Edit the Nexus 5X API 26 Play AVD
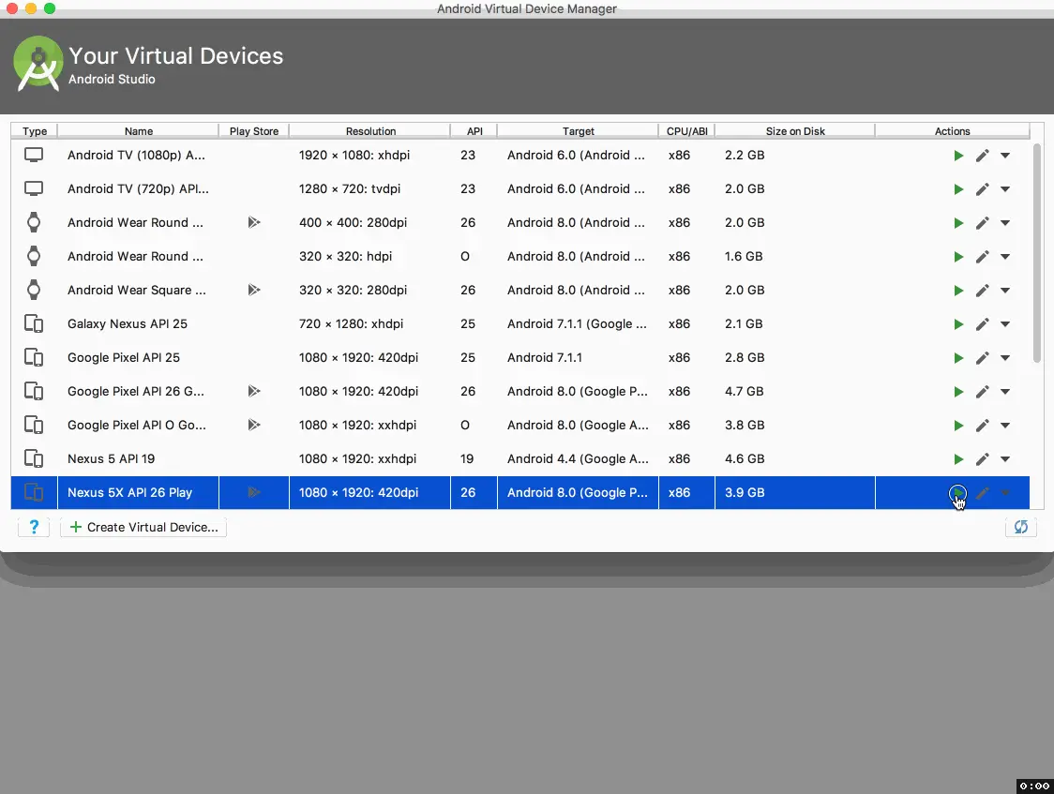 pyautogui.click(x=982, y=493)
